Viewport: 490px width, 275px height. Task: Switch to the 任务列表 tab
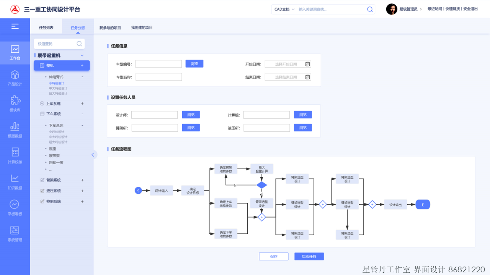coord(46,27)
